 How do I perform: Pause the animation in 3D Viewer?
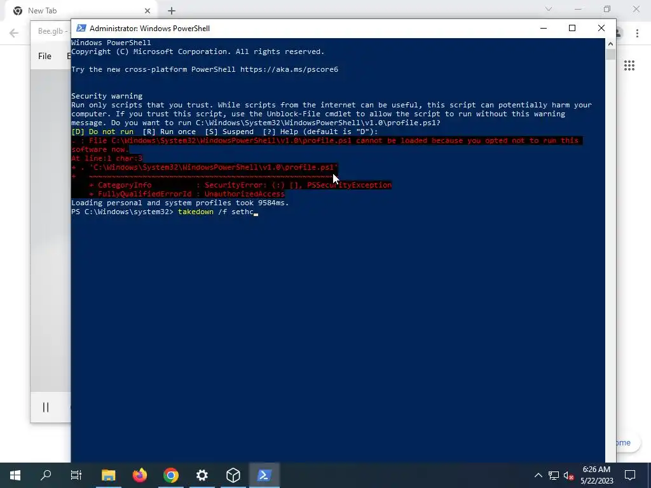(x=46, y=407)
